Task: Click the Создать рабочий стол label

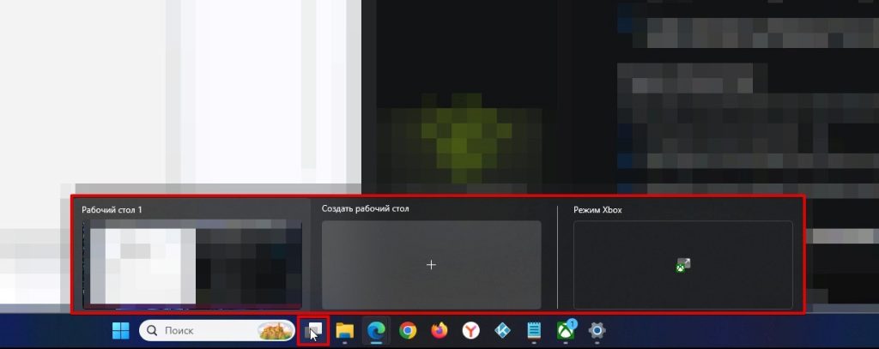Action: [366, 209]
